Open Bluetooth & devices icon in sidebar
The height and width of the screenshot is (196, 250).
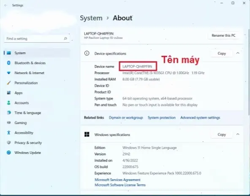click(9, 63)
